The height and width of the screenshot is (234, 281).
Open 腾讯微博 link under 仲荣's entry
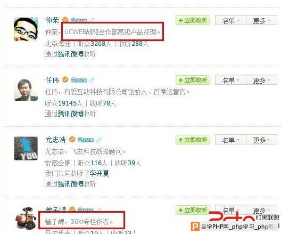click(x=71, y=54)
